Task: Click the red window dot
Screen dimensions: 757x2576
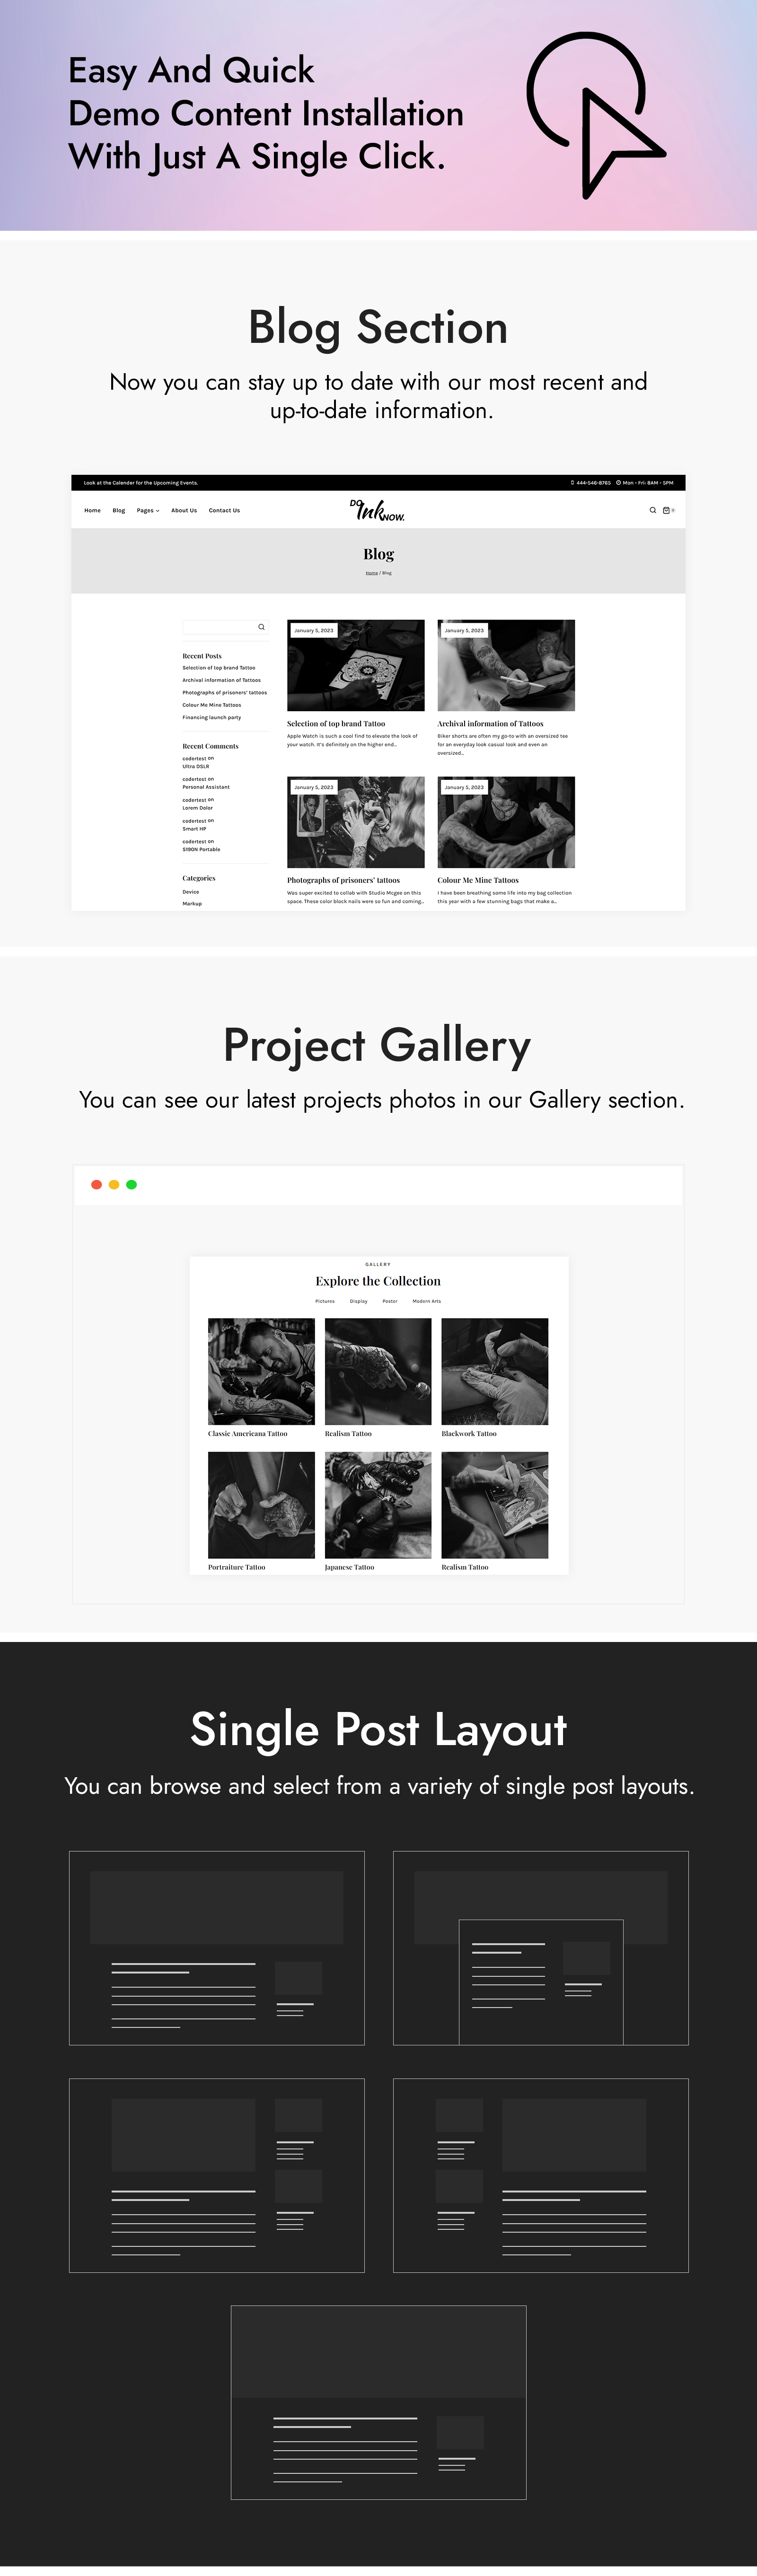Action: (96, 1185)
